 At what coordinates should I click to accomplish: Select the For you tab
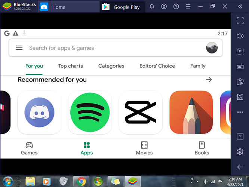(x=34, y=66)
